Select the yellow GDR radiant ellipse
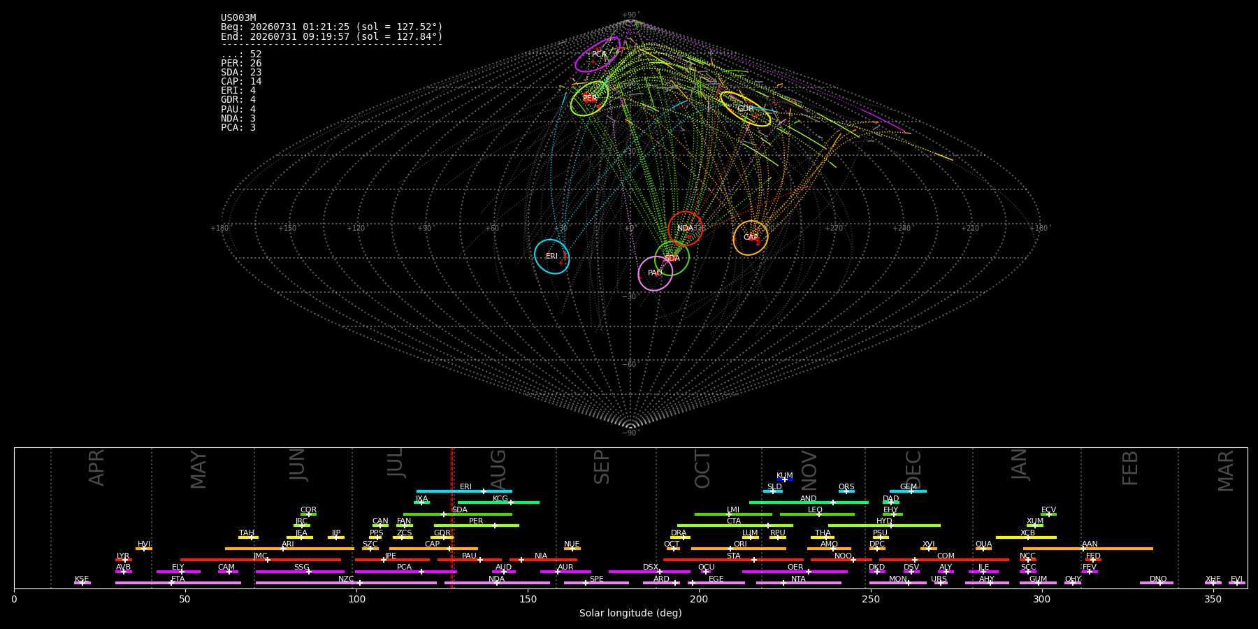 pos(746,109)
